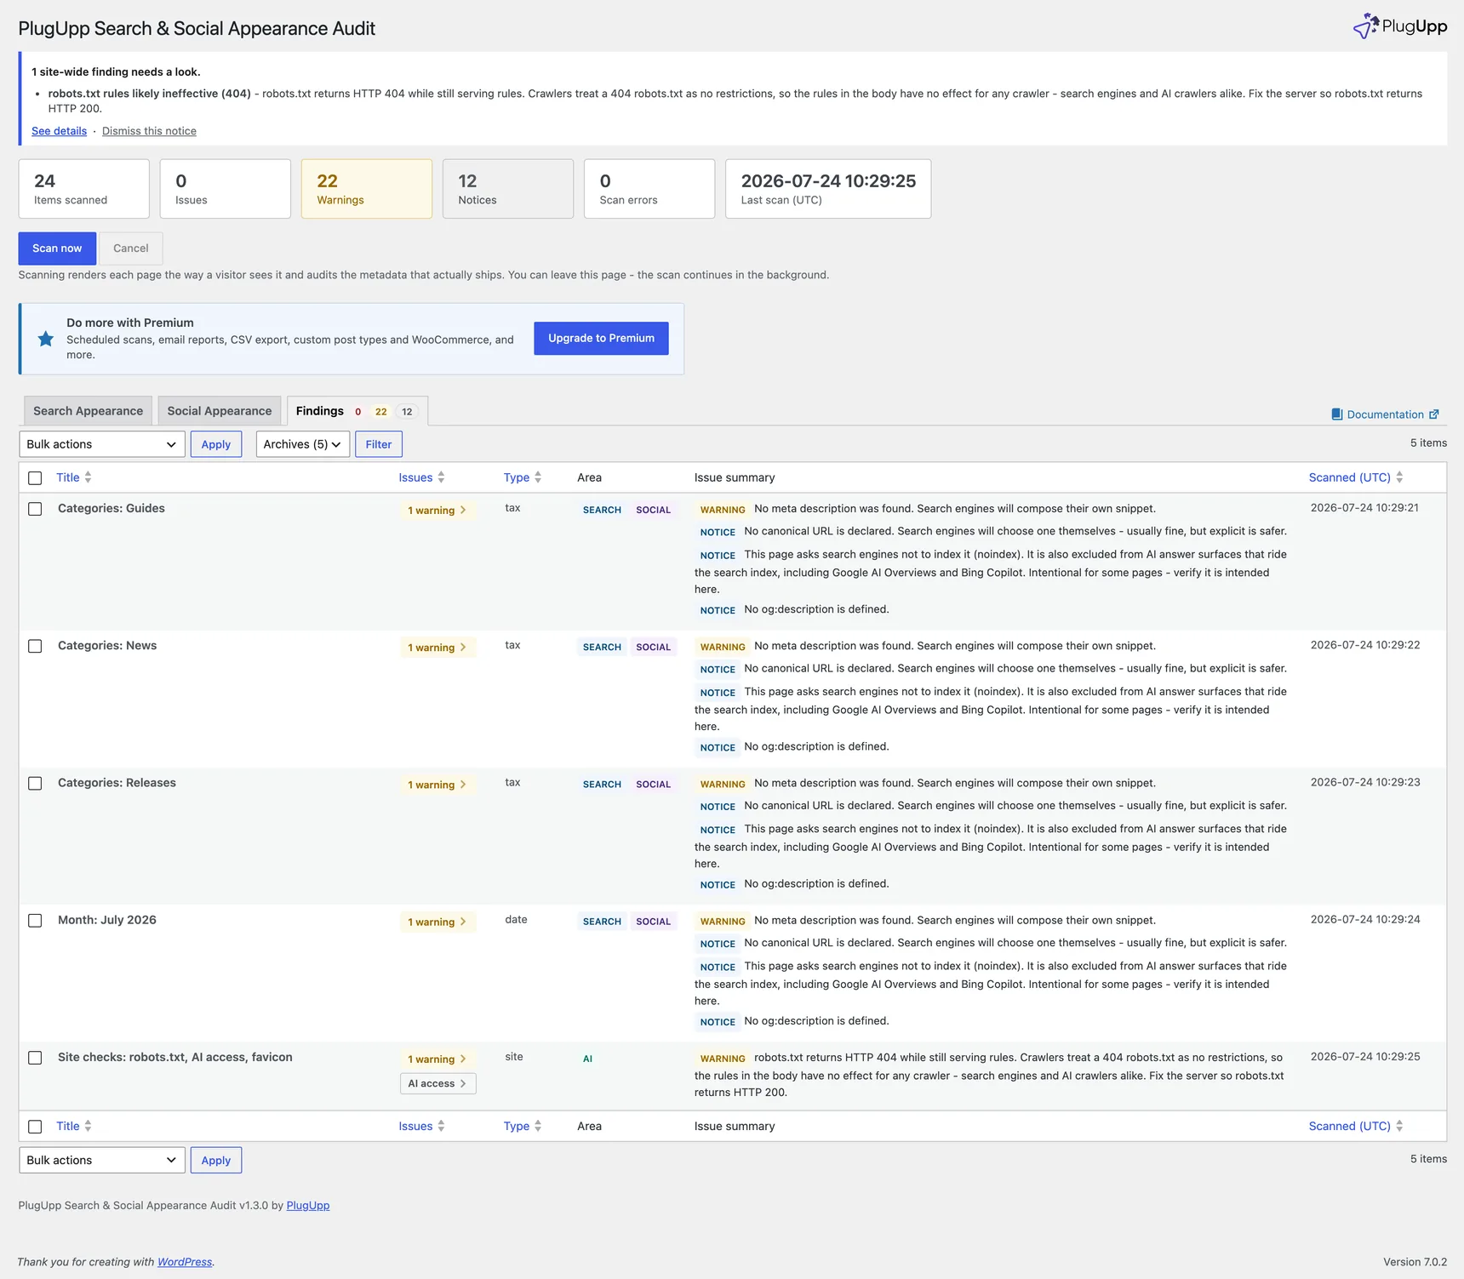
Task: Check the Month: July 2026 row checkbox
Action: point(35,921)
